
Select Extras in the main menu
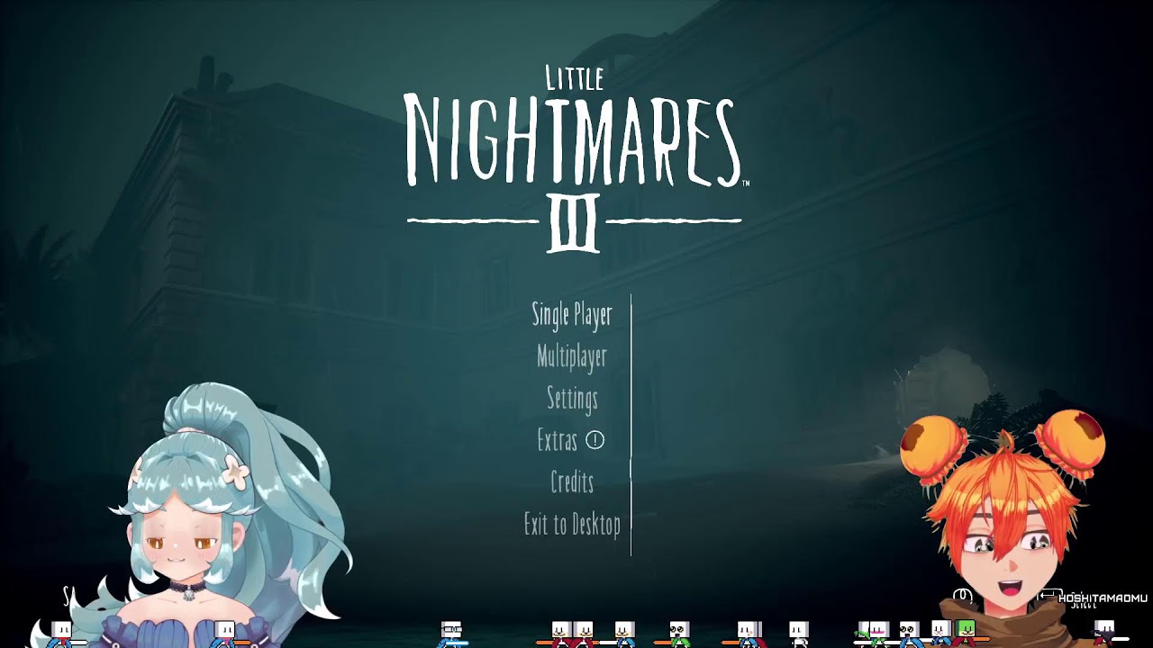[x=558, y=440]
